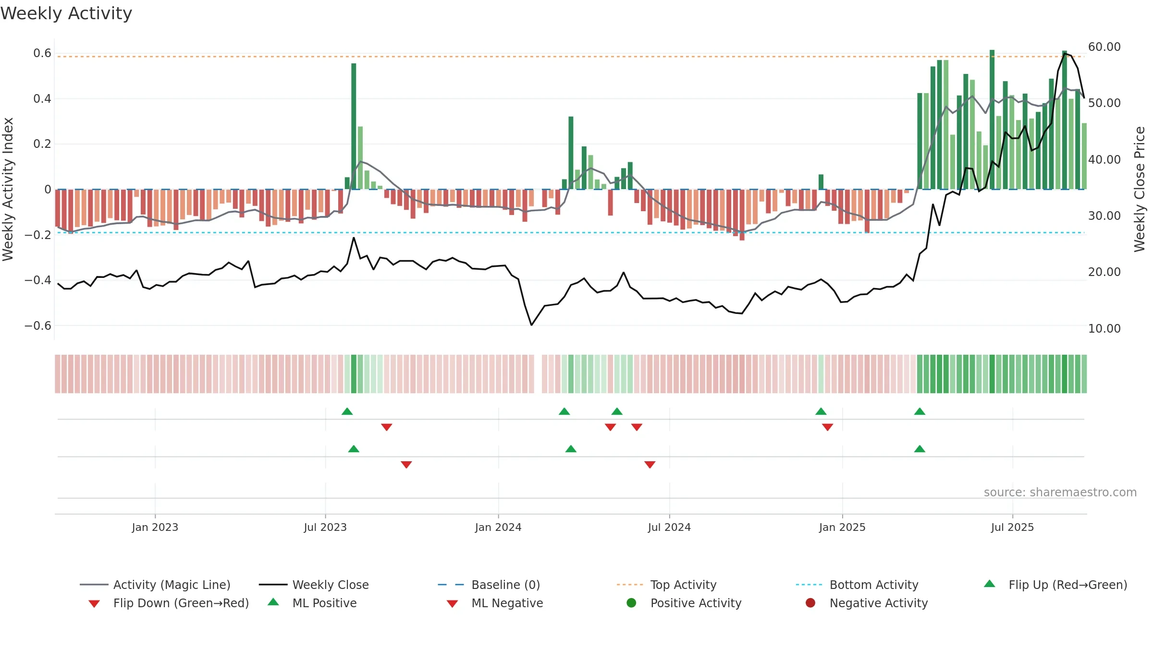The image size is (1153, 648).
Task: Click the Flip Up triangle in March 2025
Action: click(x=920, y=411)
